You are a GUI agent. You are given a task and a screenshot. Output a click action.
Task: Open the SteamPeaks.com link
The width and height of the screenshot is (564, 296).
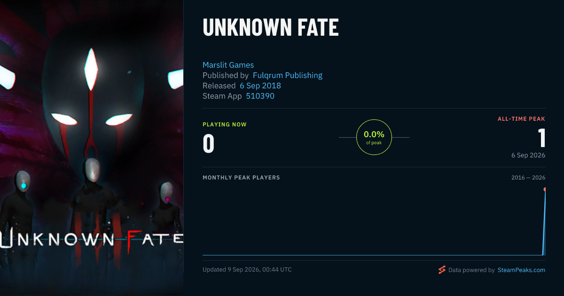[x=521, y=270]
